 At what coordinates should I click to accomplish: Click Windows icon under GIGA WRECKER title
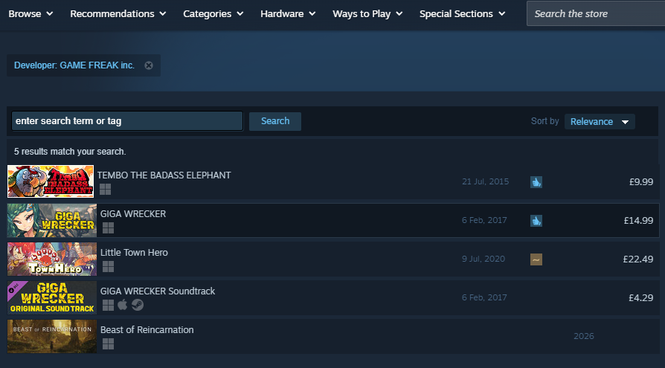pos(108,227)
